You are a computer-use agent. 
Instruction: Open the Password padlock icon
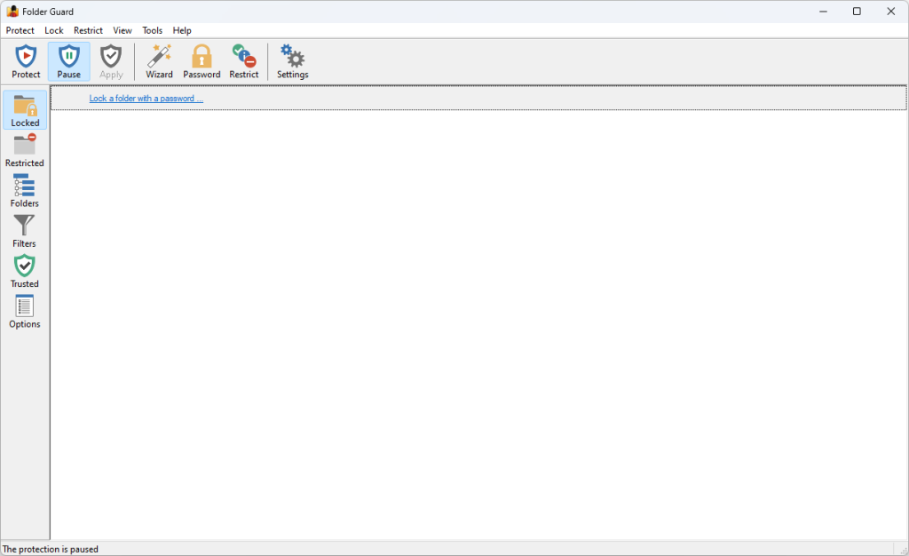202,60
